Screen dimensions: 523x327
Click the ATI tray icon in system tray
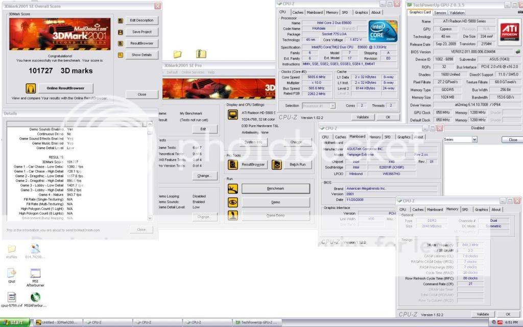point(500,322)
